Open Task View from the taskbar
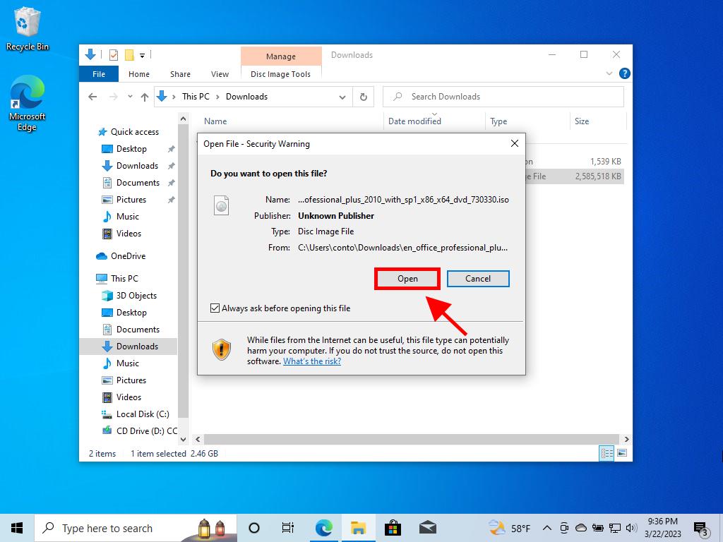The width and height of the screenshot is (723, 542). (288, 528)
